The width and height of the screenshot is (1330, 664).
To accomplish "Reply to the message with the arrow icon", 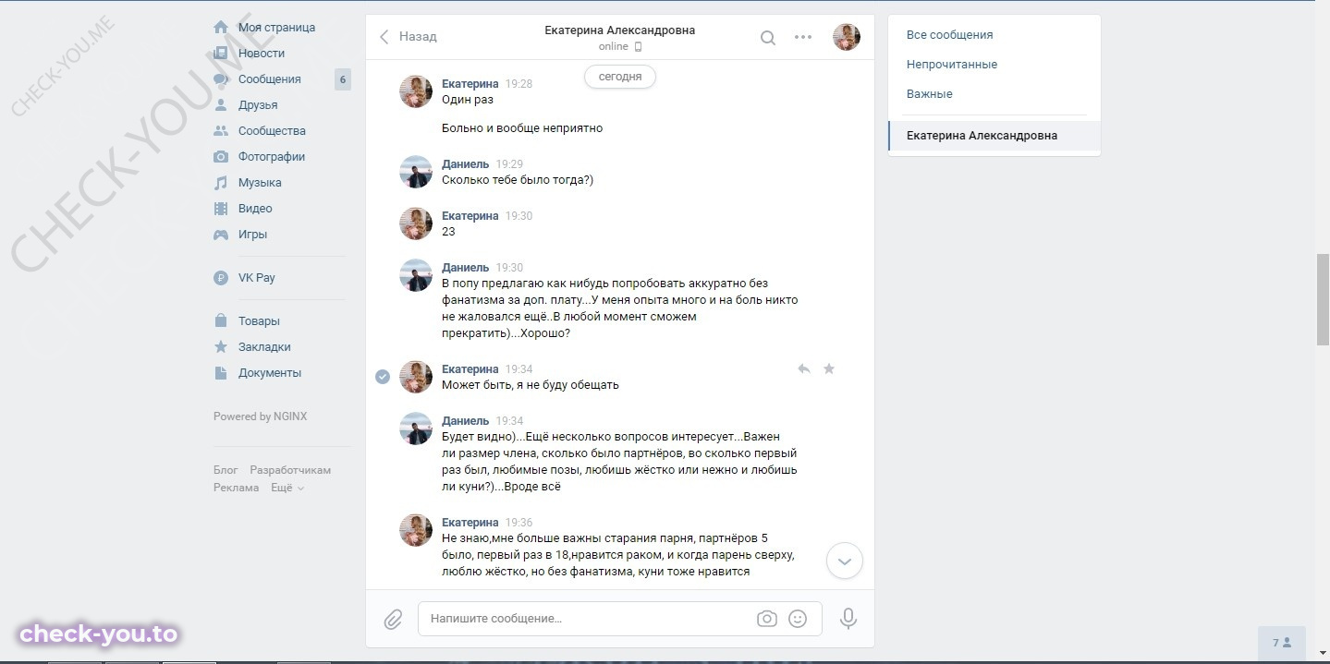I will coord(804,369).
